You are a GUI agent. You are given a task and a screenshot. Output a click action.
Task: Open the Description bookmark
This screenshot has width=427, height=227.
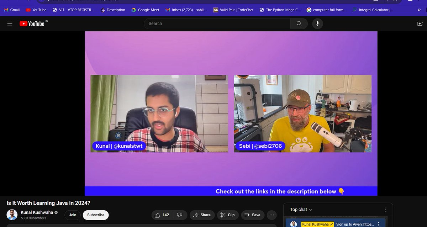[x=113, y=10]
